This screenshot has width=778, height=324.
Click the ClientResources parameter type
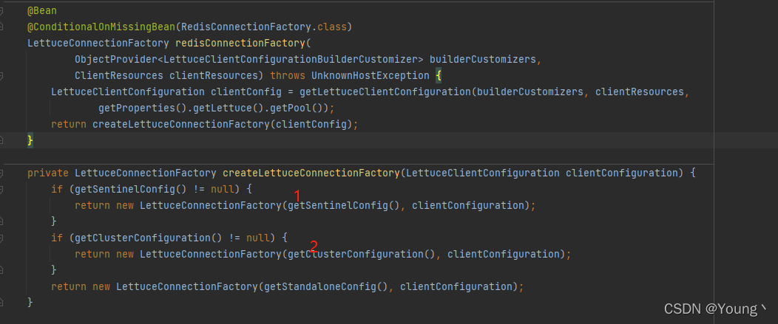[x=119, y=76]
